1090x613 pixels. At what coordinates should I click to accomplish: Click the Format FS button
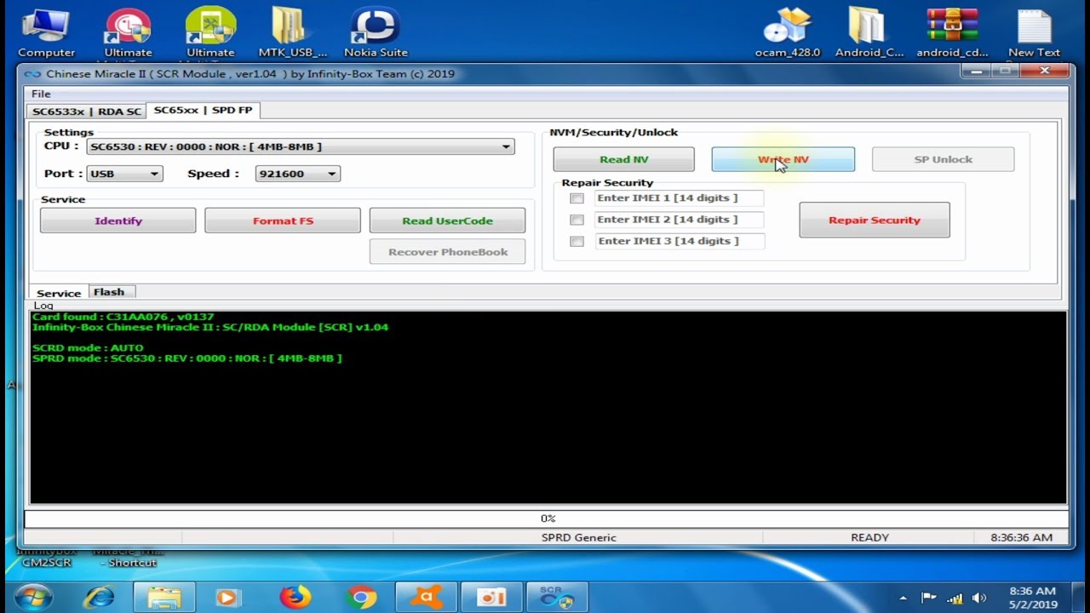coord(283,221)
